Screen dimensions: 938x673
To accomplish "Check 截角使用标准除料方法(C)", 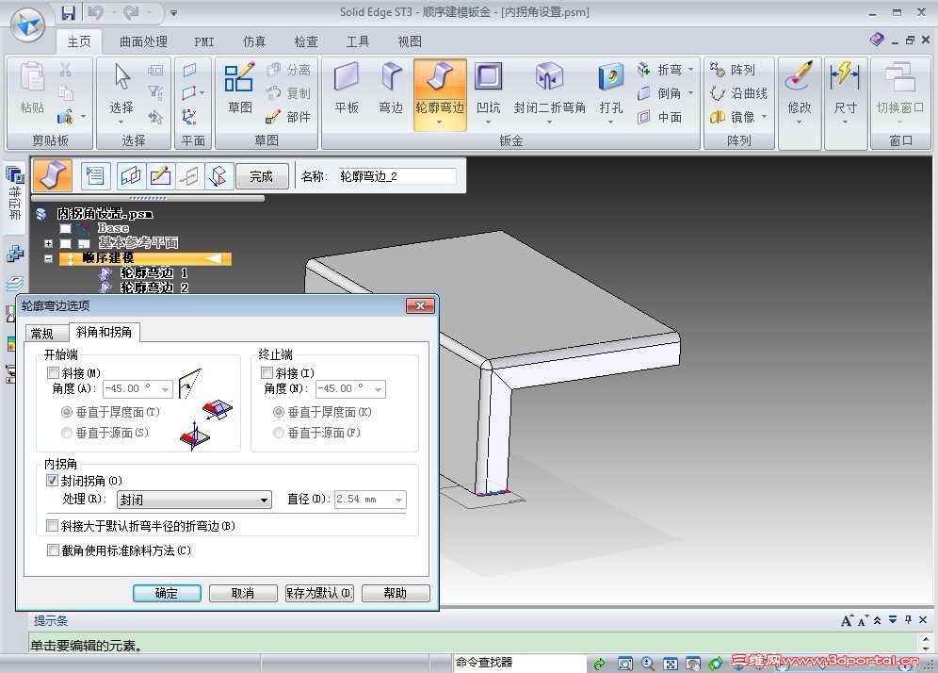I will [x=53, y=550].
